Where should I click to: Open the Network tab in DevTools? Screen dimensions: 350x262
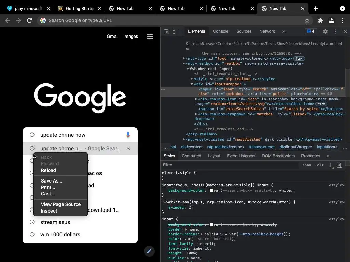(267, 31)
